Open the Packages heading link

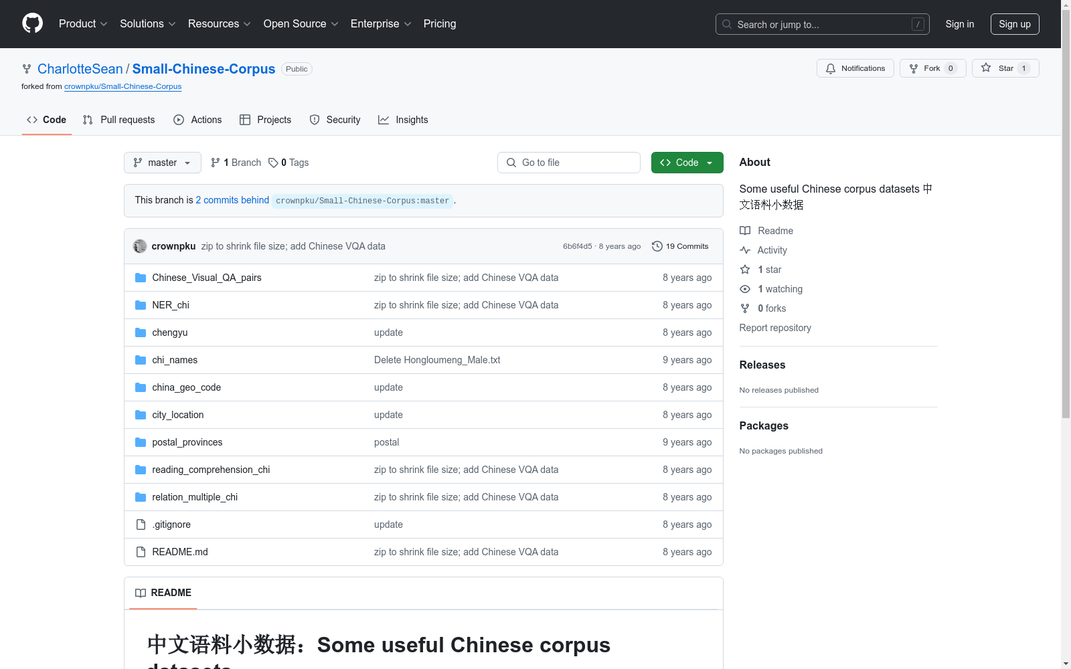pos(764,425)
